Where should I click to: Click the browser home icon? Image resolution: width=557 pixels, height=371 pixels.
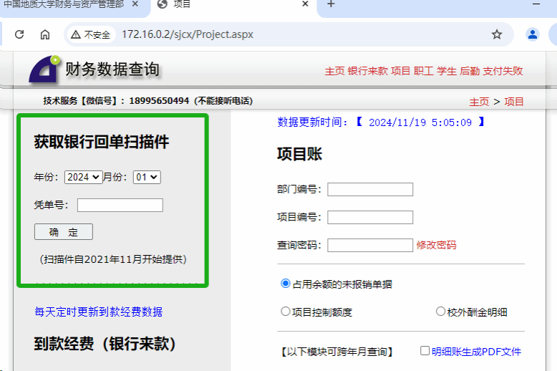tap(45, 34)
